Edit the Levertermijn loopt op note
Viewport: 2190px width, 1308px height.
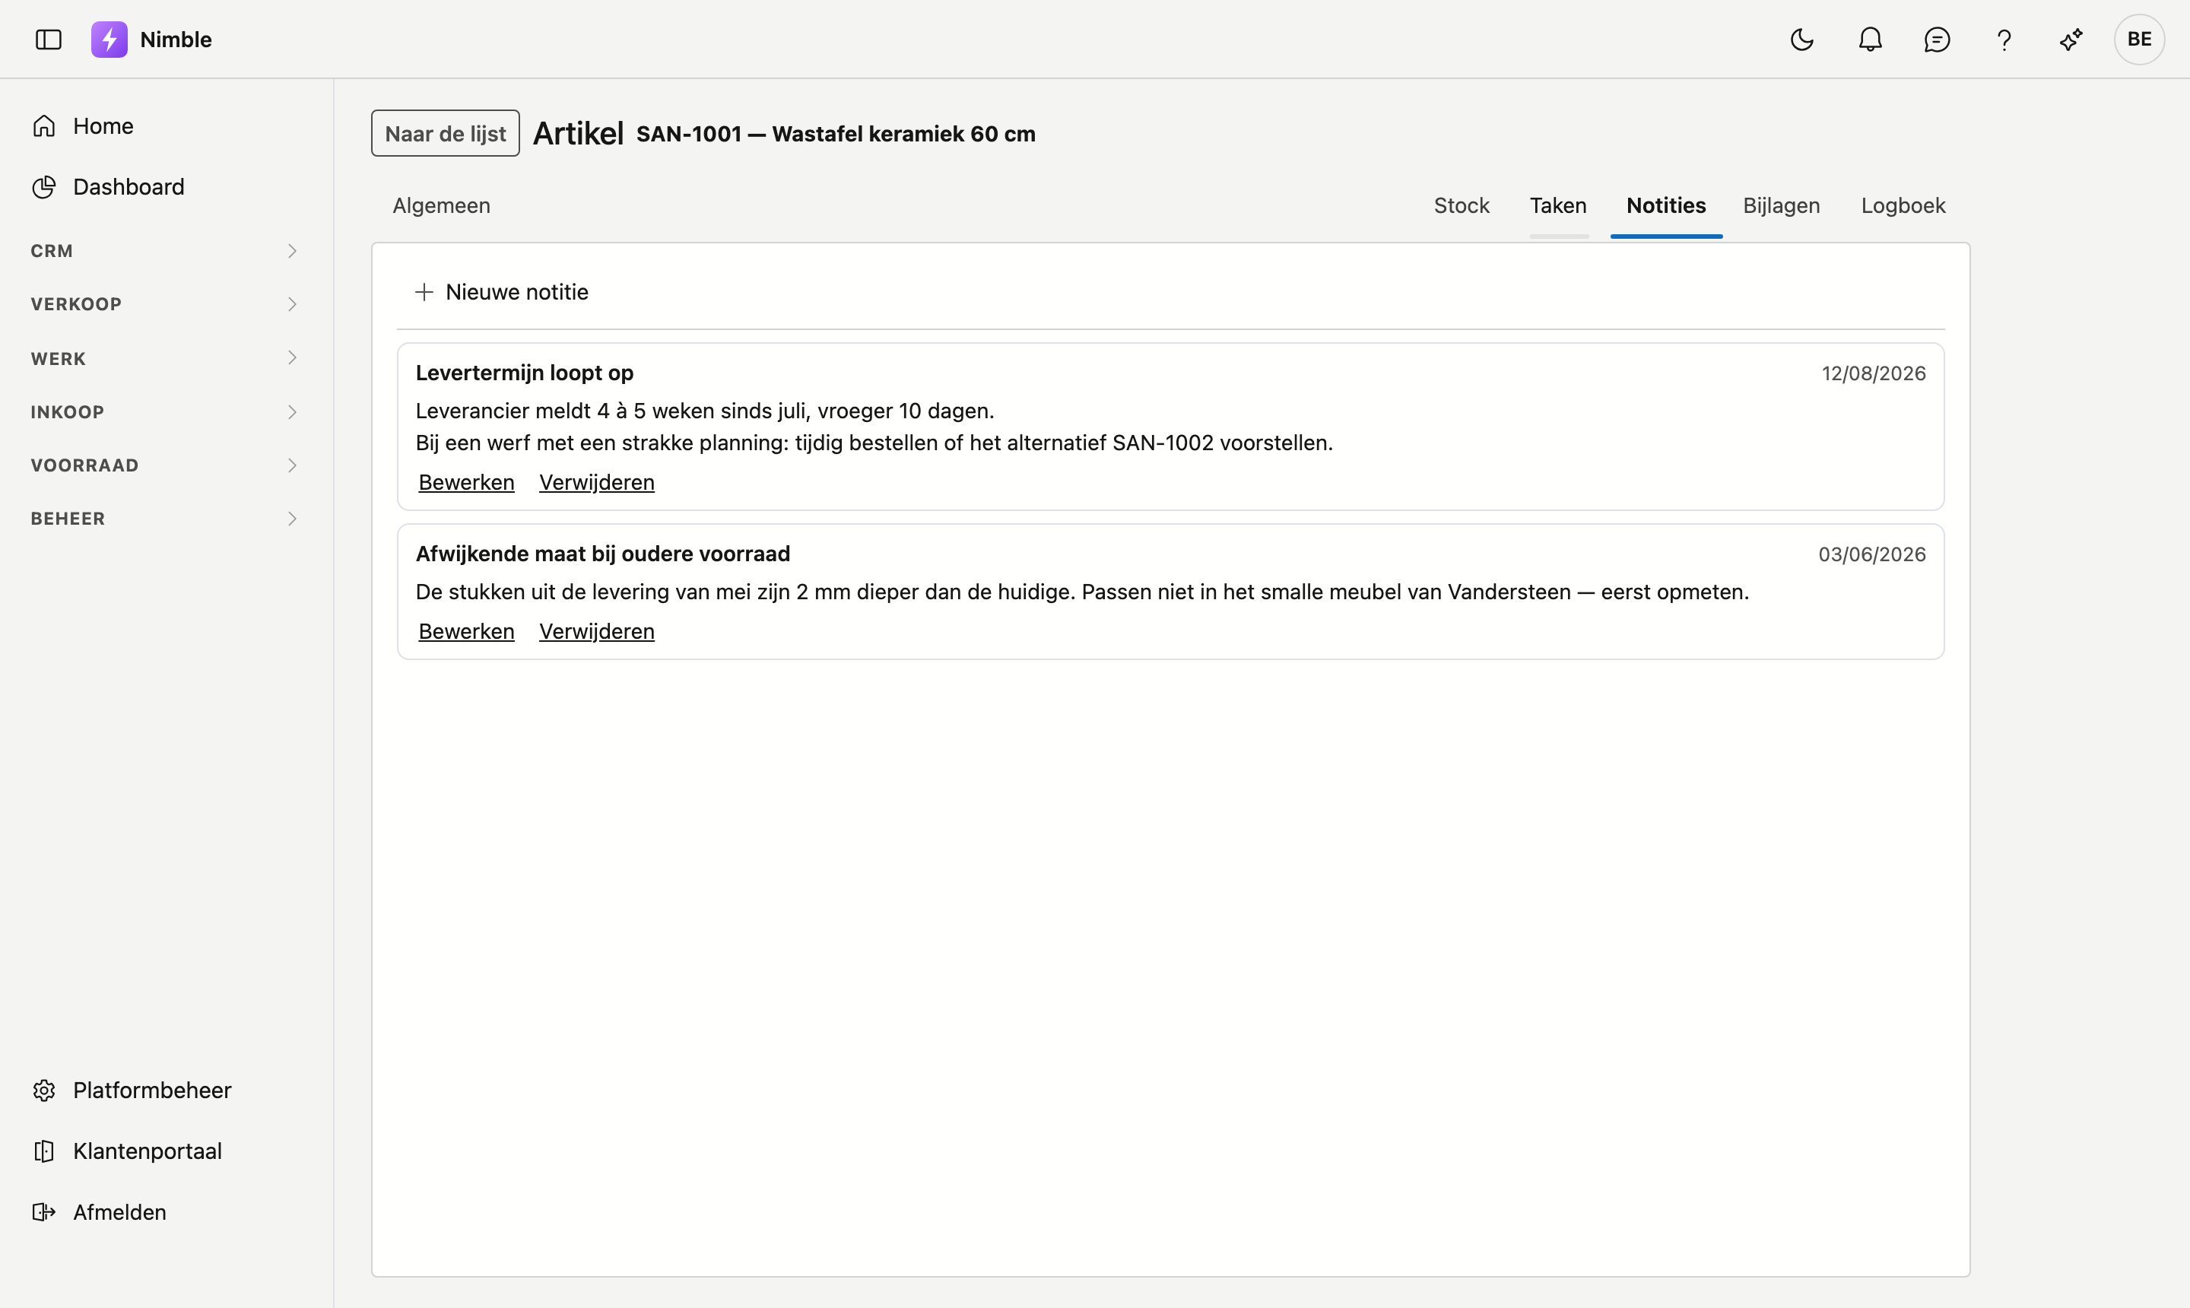point(466,482)
